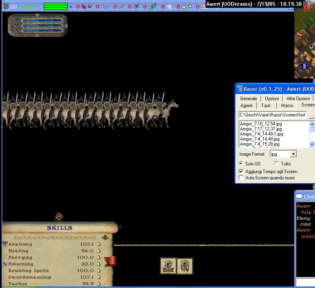Switch to the Tasti tab in Razor

pos(266,106)
